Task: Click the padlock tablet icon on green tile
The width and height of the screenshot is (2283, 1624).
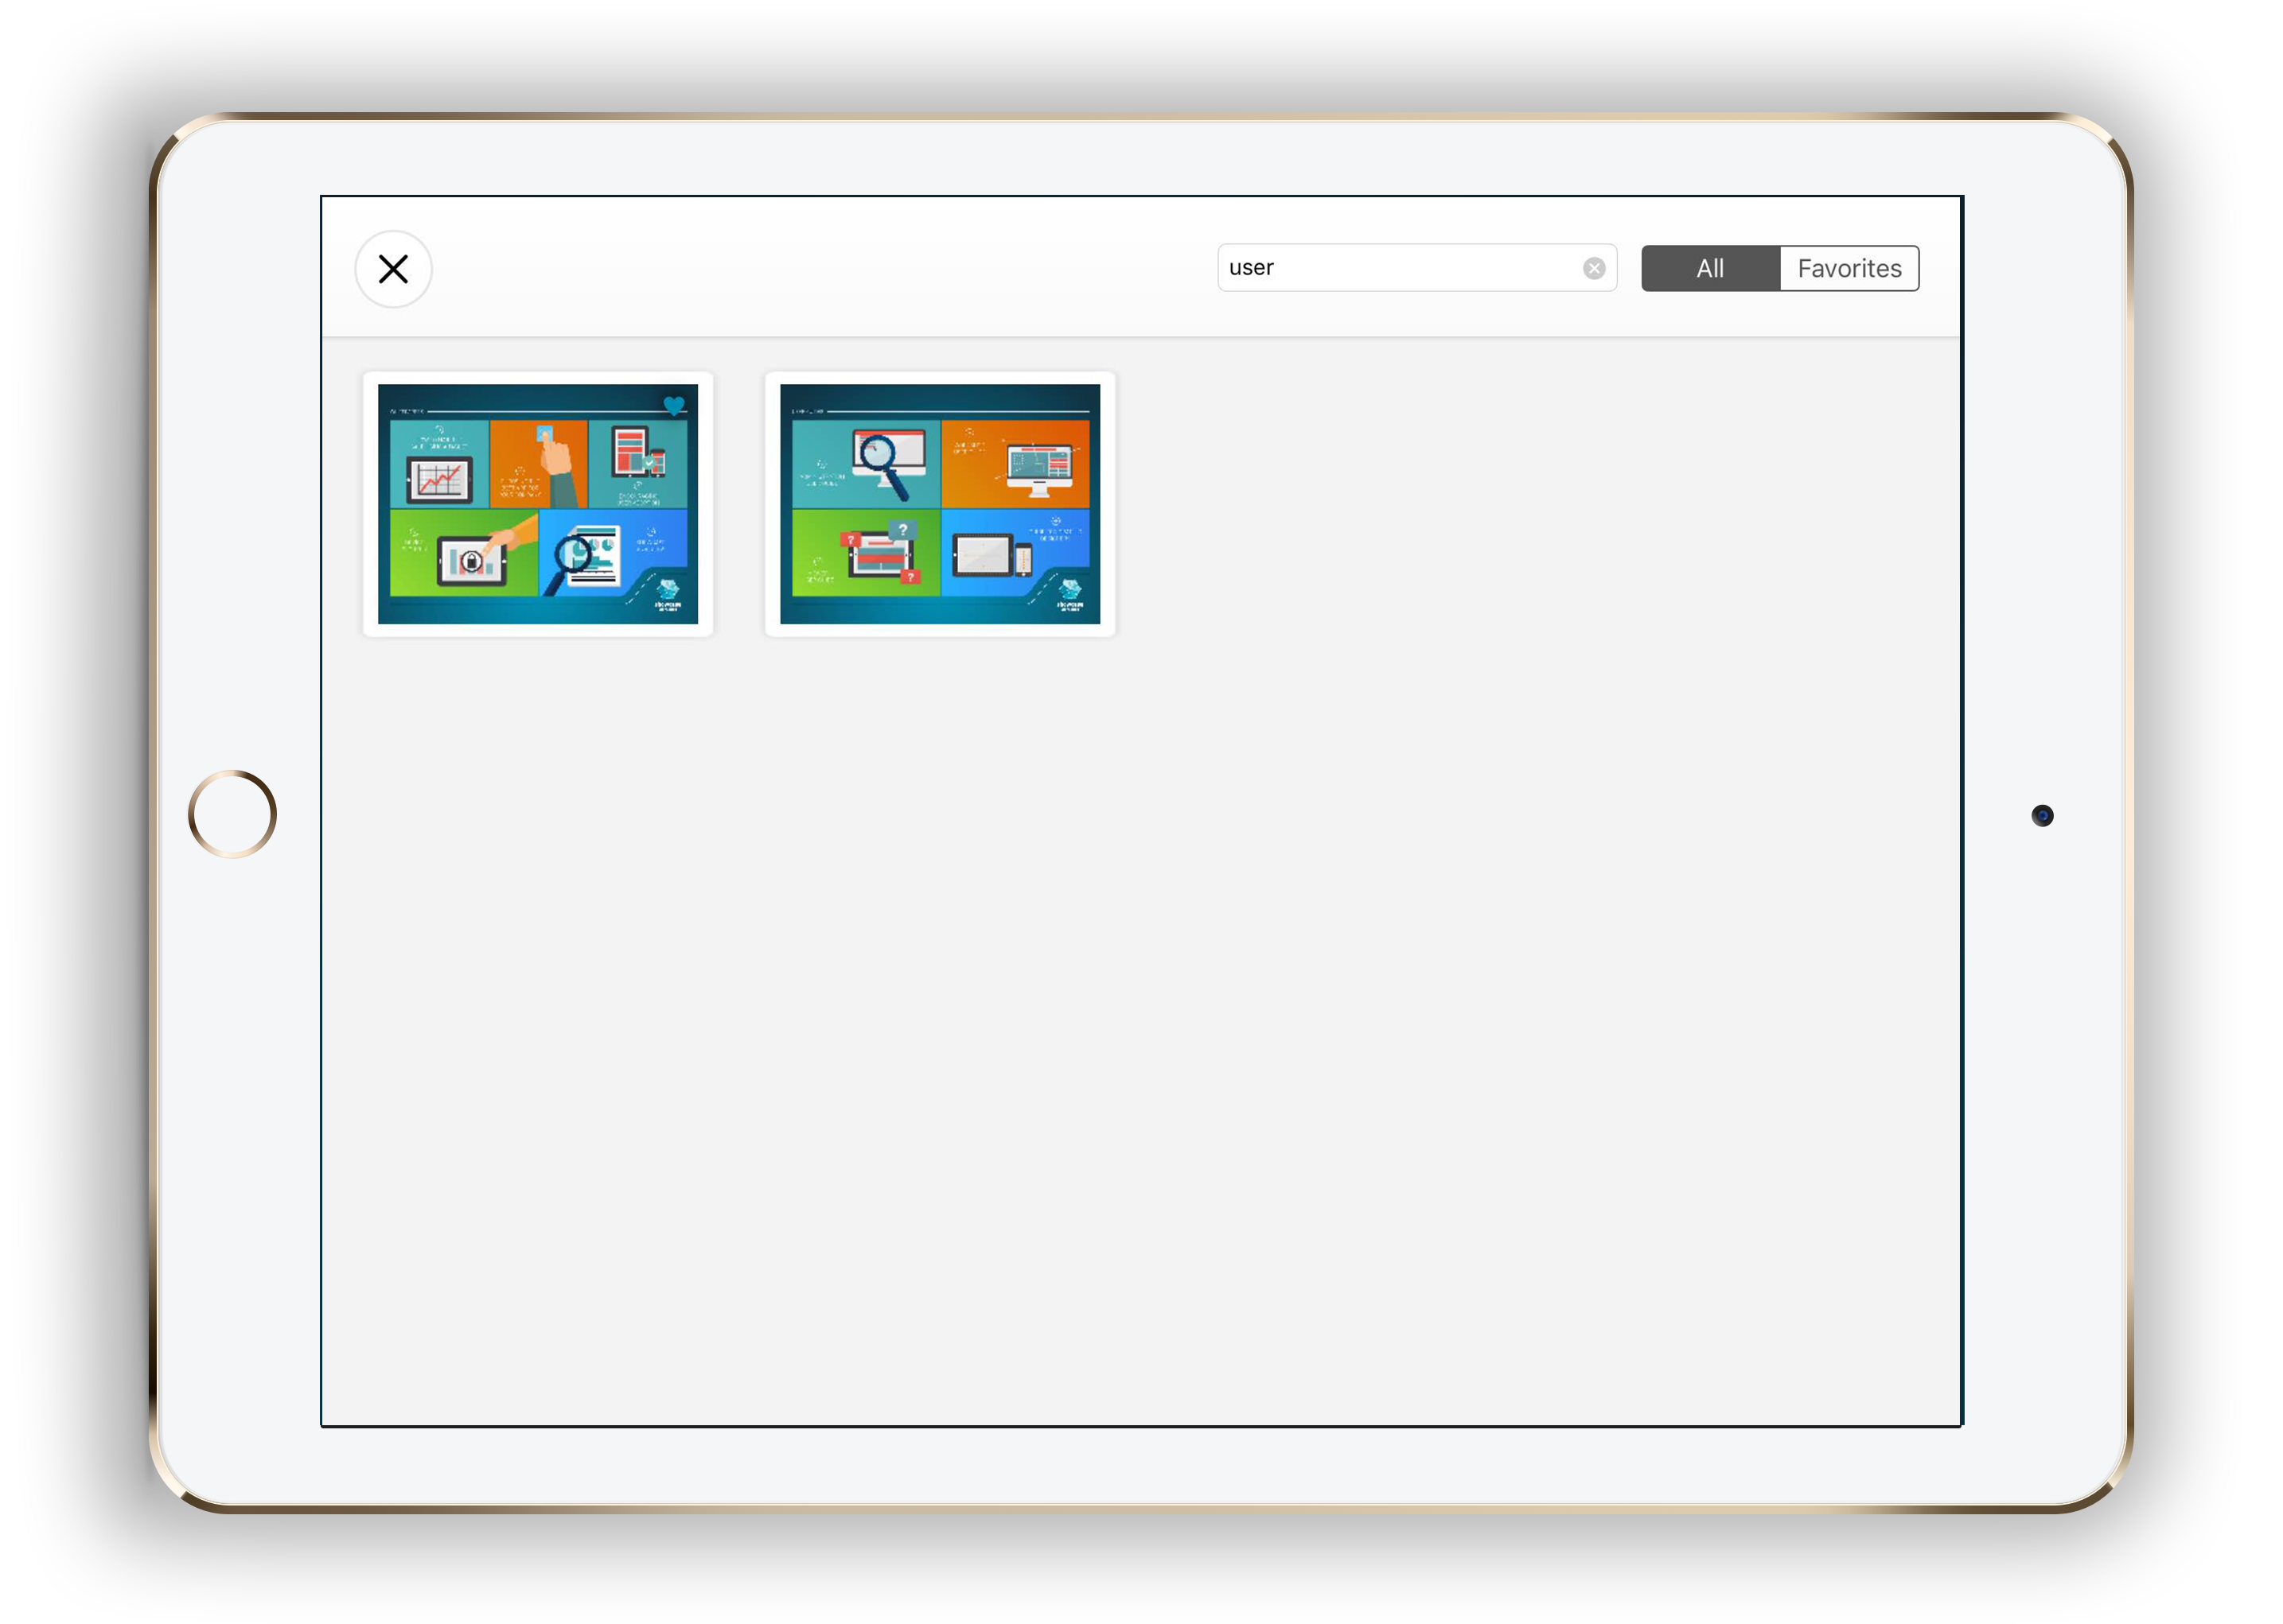Action: point(471,562)
